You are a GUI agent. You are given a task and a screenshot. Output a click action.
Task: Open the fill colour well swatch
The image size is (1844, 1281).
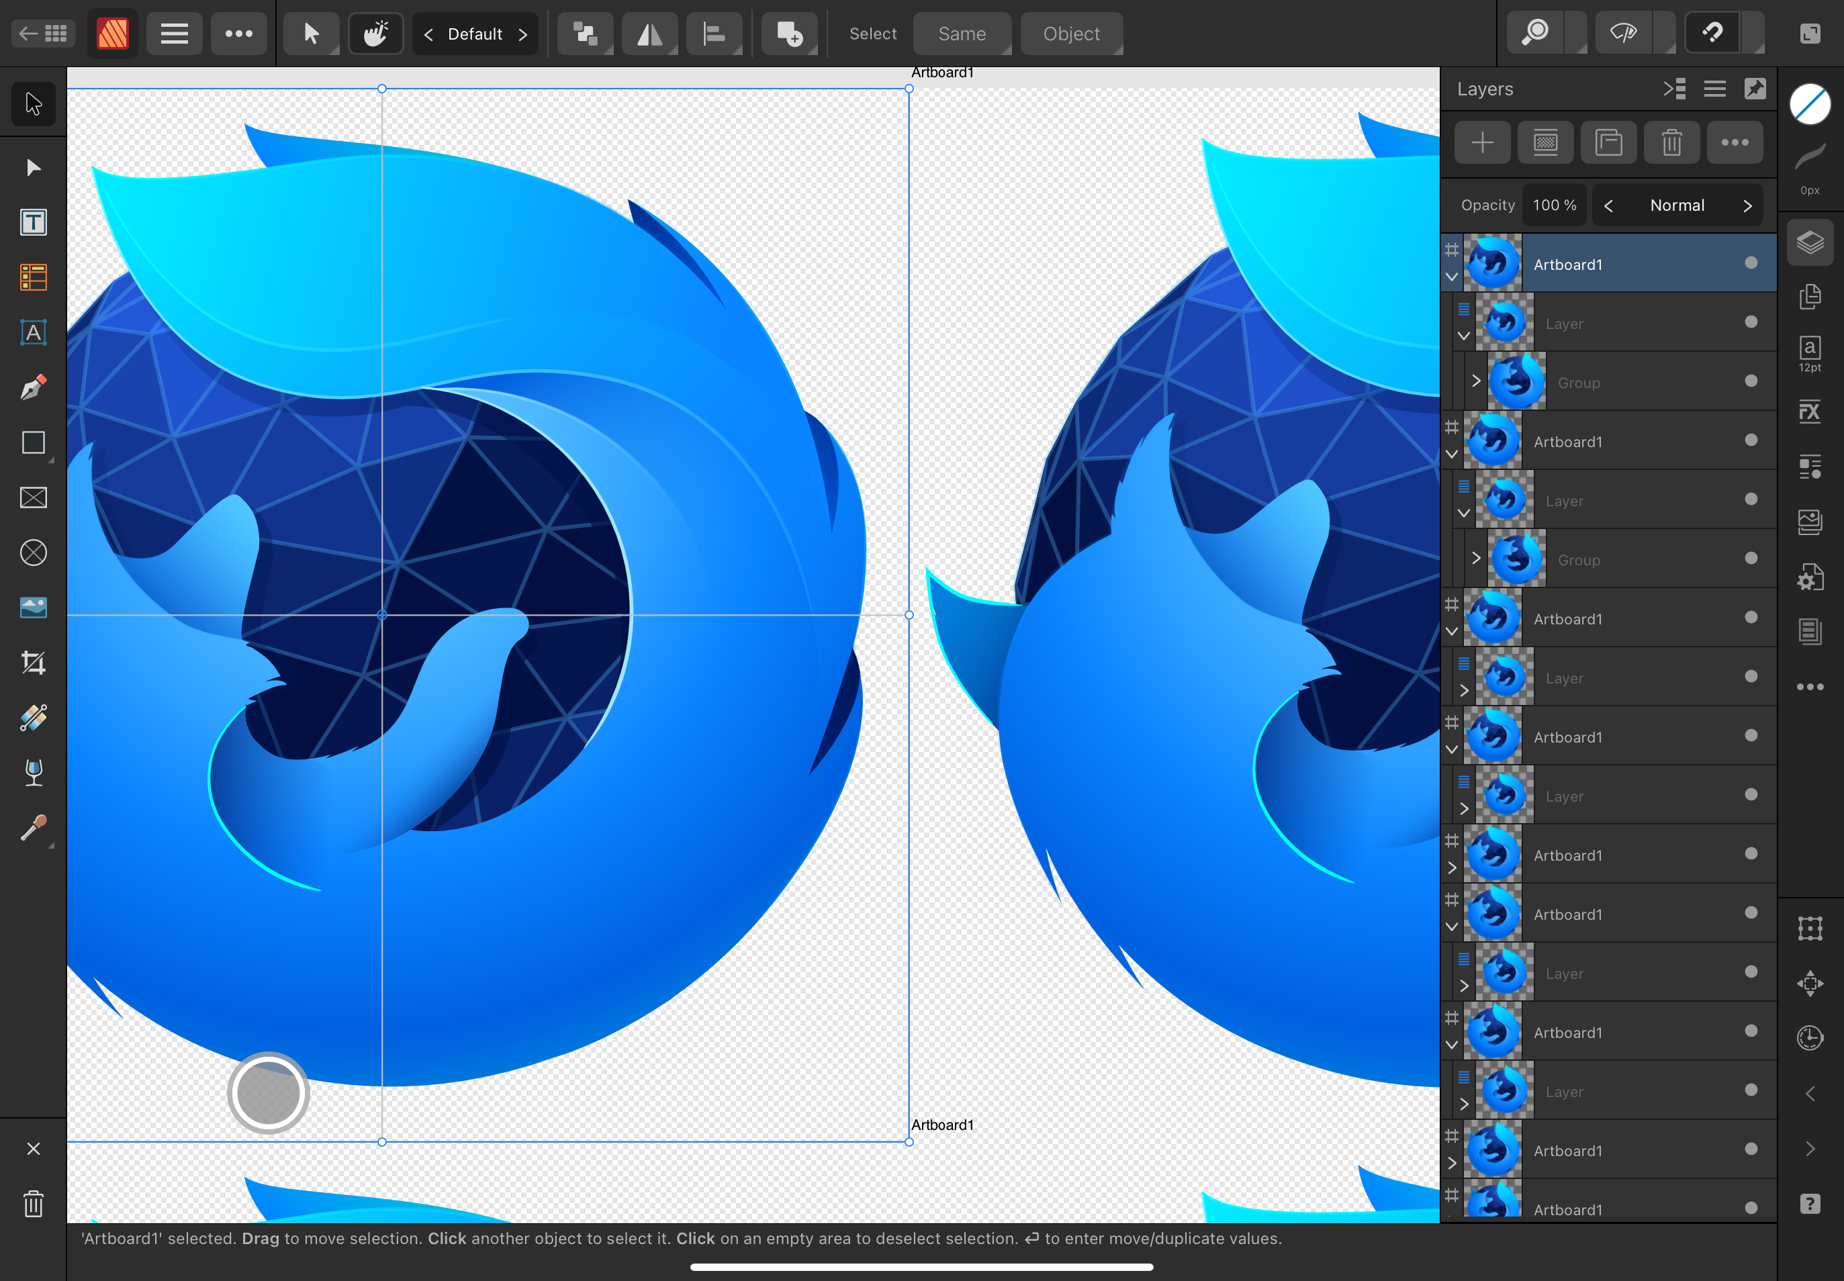1810,104
